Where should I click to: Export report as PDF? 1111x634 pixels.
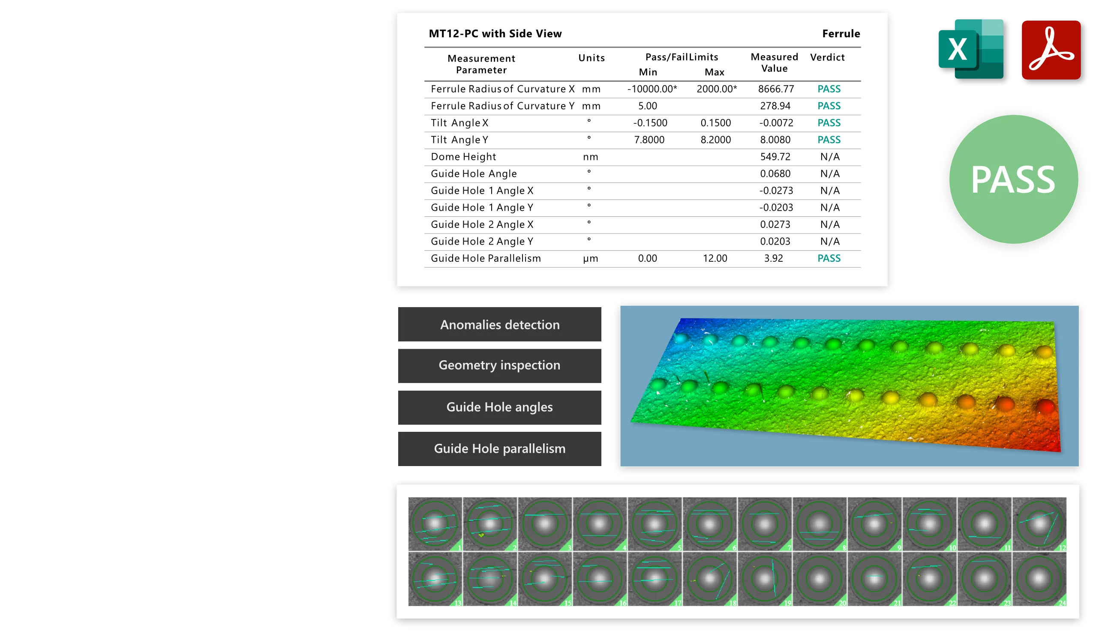point(1051,50)
